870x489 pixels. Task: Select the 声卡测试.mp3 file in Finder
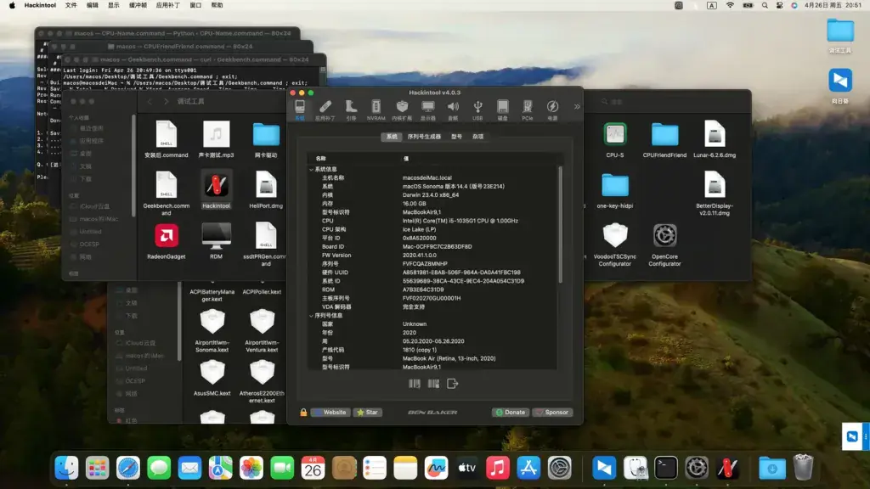point(216,140)
